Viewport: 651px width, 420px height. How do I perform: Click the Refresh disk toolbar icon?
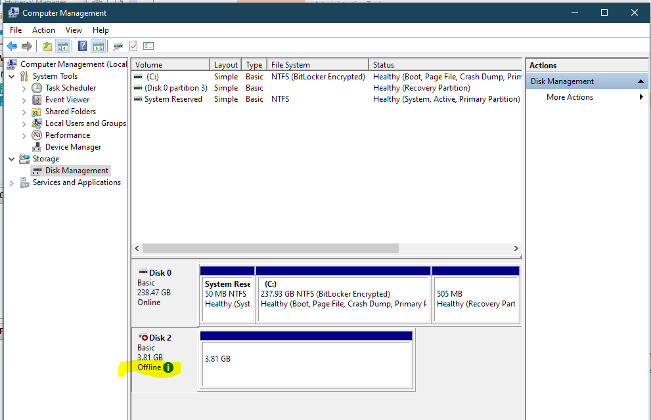tap(118, 46)
